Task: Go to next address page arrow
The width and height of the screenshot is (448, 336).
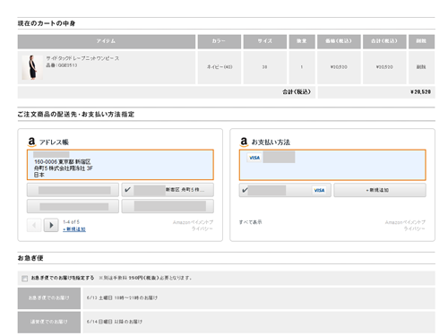Action: 51,225
